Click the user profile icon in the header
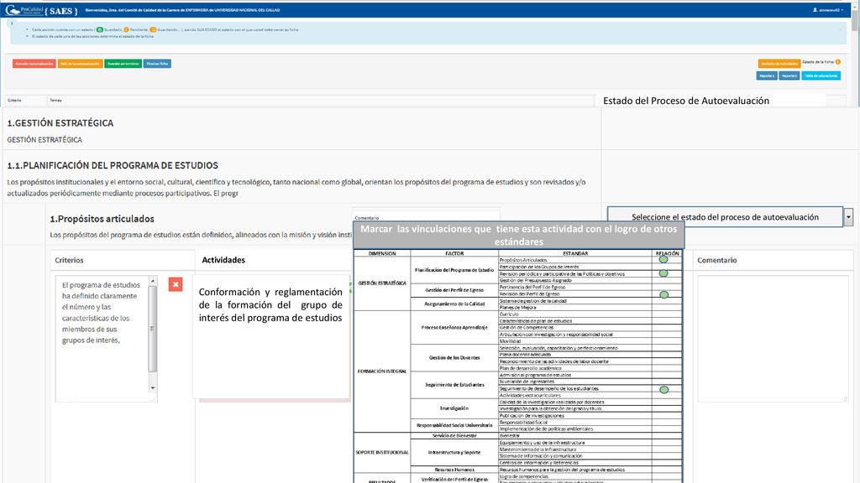Image resolution: width=860 pixels, height=483 pixels. (x=815, y=10)
